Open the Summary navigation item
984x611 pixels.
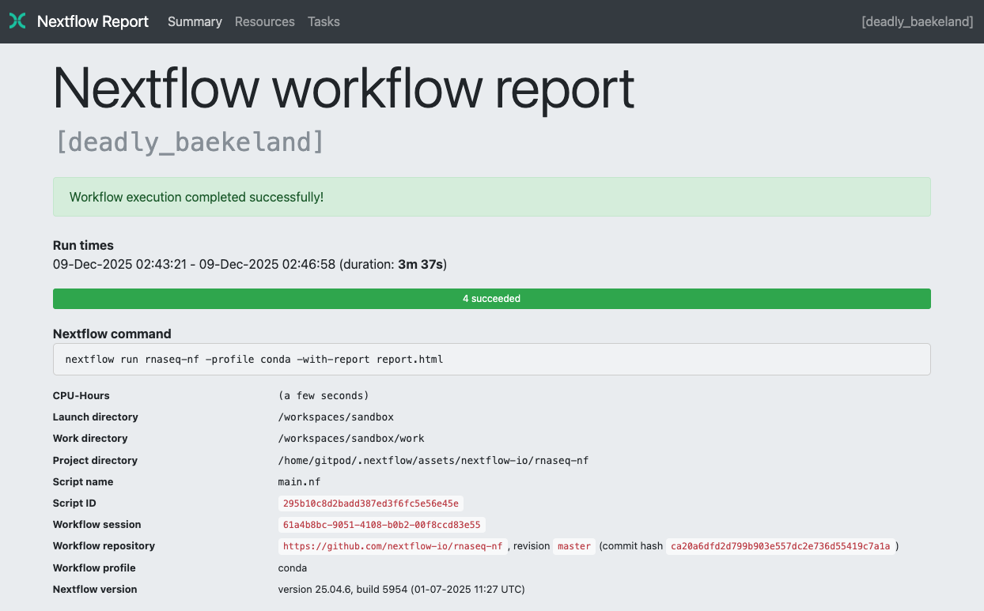tap(195, 21)
